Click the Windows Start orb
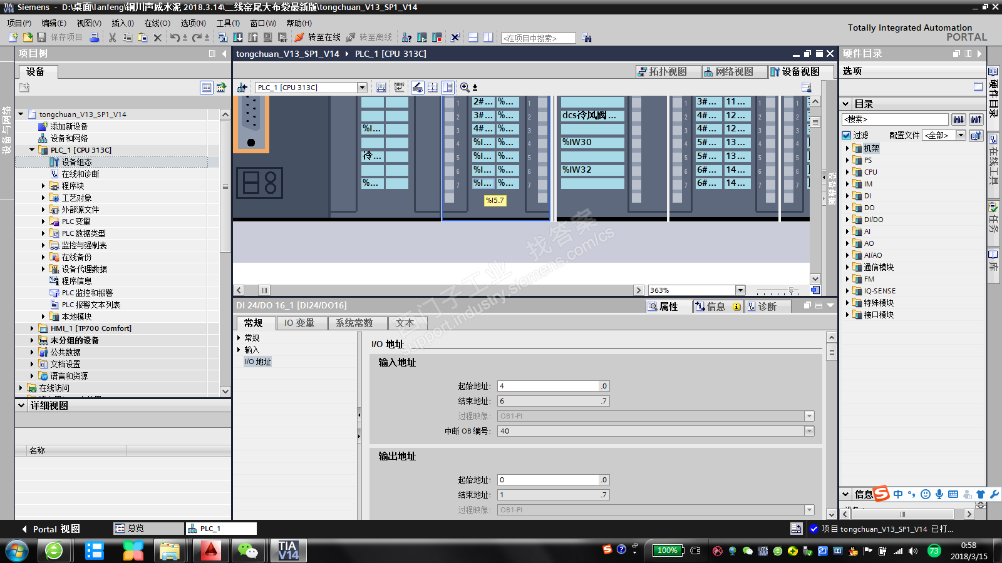The image size is (1002, 563). tap(17, 551)
